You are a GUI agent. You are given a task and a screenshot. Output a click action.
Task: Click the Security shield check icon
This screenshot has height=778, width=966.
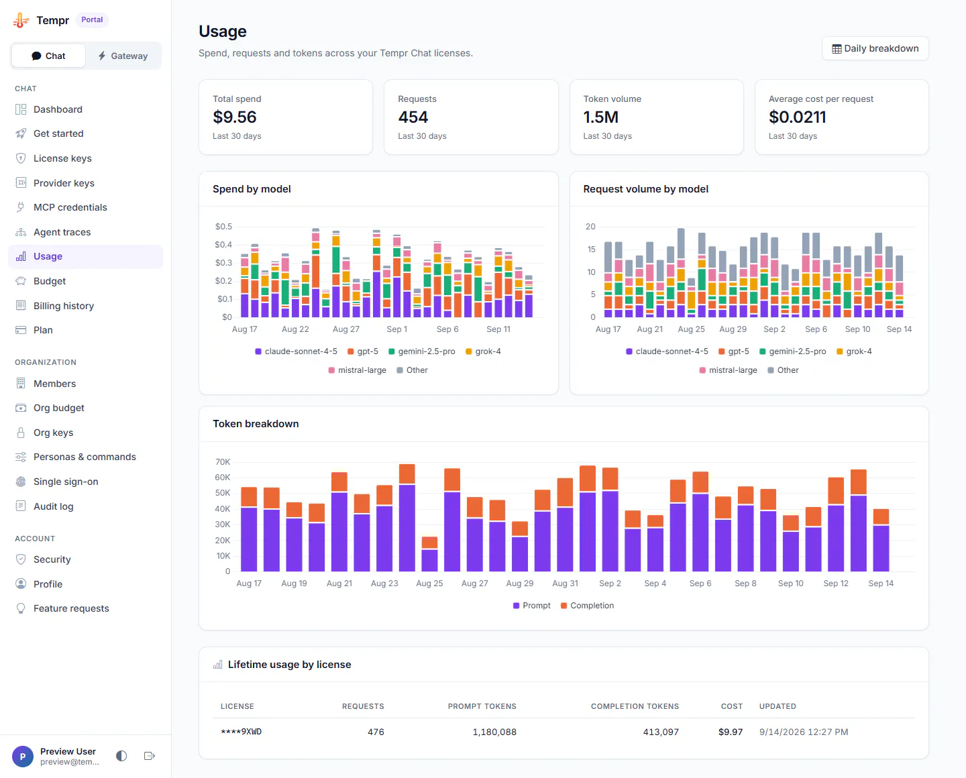click(x=21, y=559)
